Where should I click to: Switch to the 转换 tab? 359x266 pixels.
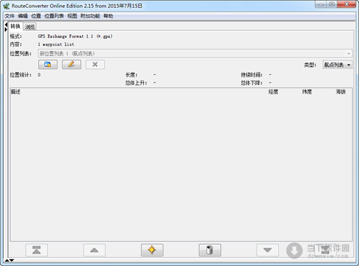coord(16,26)
